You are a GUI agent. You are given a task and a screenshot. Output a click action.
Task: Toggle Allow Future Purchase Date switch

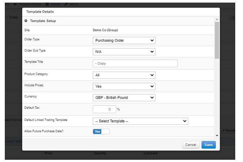101,131
